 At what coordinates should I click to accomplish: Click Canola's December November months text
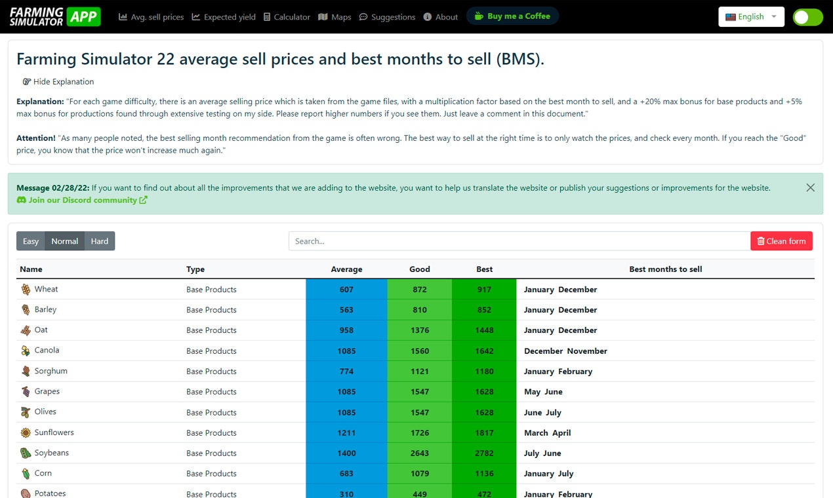click(565, 351)
